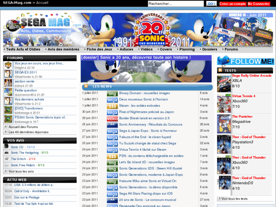Click Virtua Tennis 4 cover thumbnail
Image resolution: width=276 pixels, height=207 pixels.
click(x=224, y=103)
